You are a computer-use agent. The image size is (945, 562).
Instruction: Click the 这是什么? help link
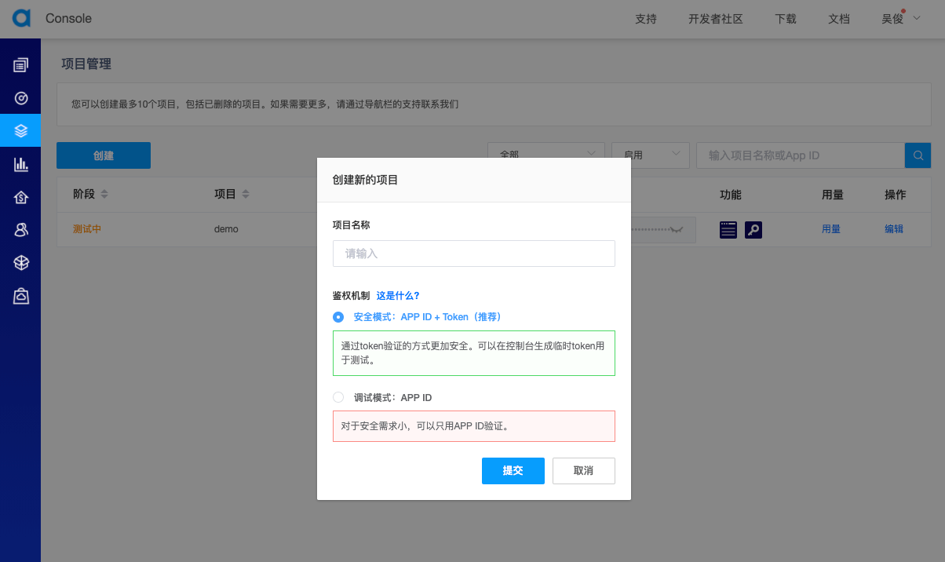(398, 296)
